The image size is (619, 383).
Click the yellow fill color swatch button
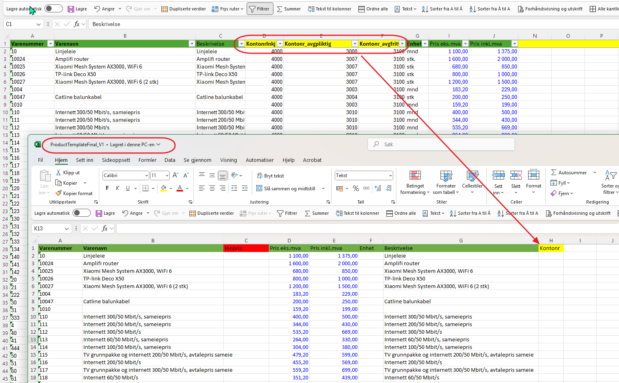coord(163,188)
